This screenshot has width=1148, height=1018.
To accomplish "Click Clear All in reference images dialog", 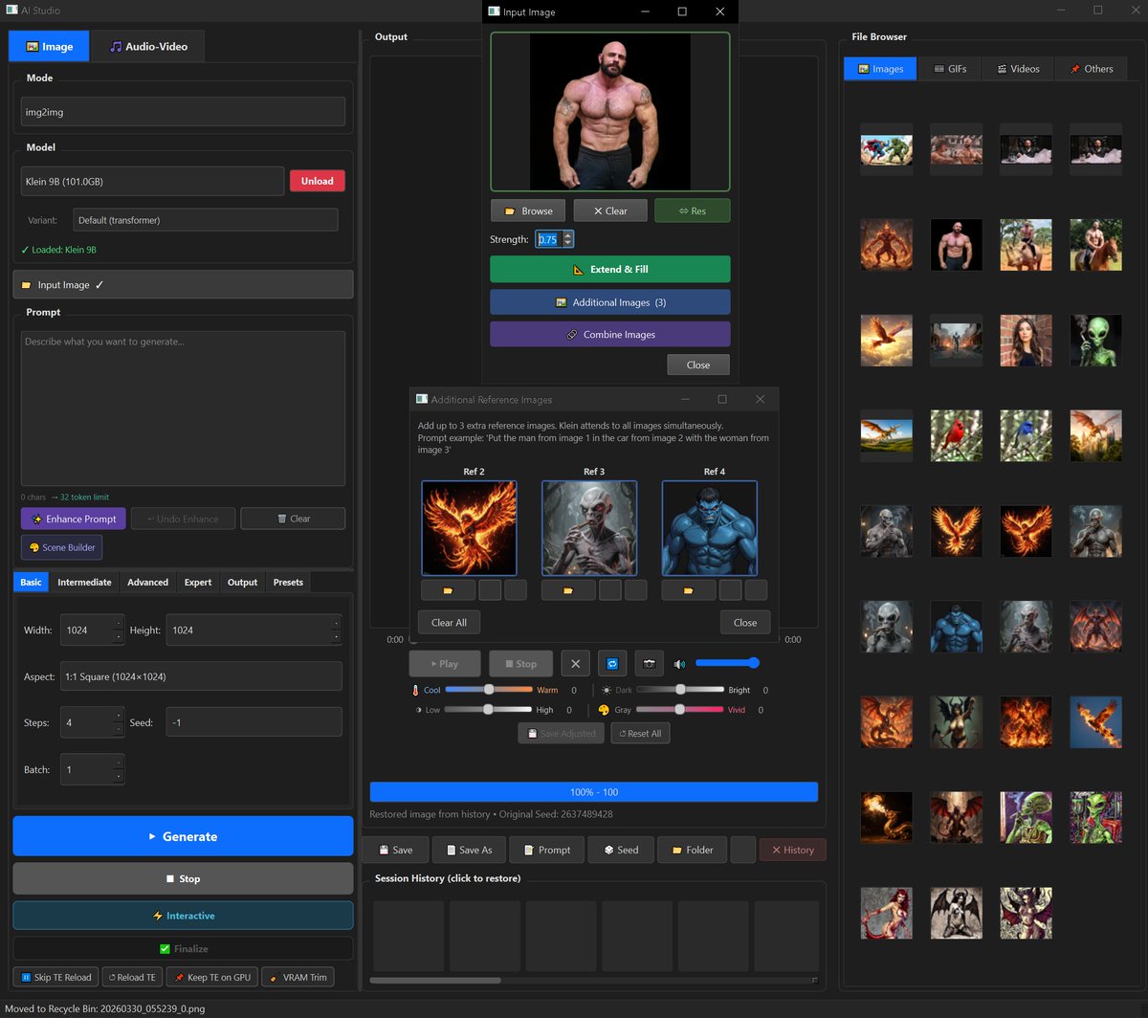I will tap(449, 623).
